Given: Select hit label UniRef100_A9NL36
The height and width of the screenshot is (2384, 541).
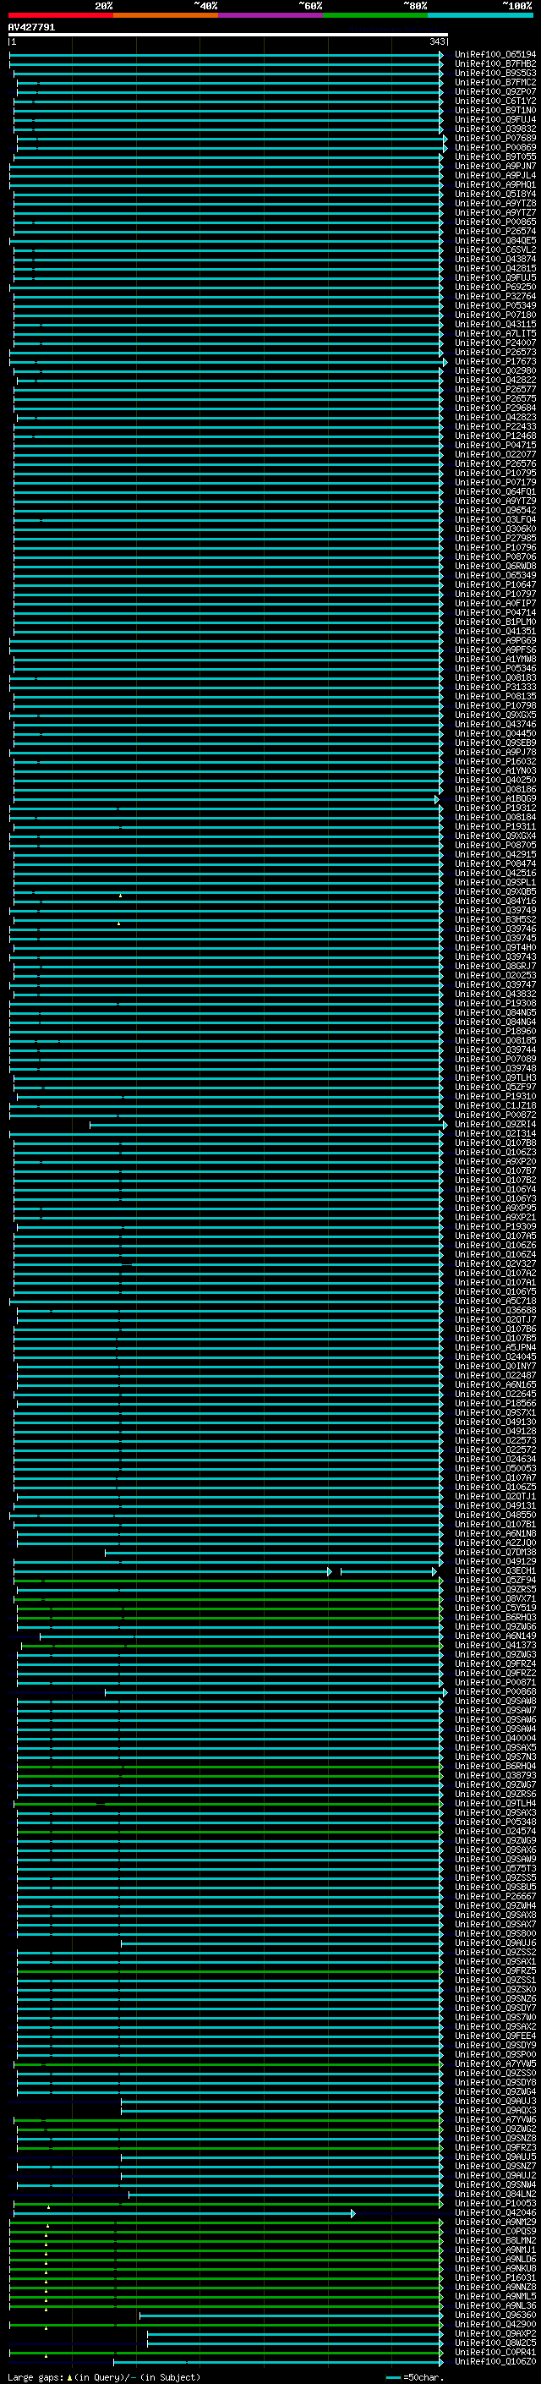Looking at the screenshot, I should point(495,2307).
